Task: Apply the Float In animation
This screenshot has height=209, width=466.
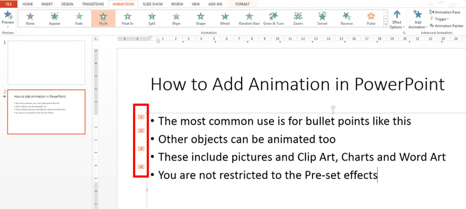Action: tap(127, 19)
